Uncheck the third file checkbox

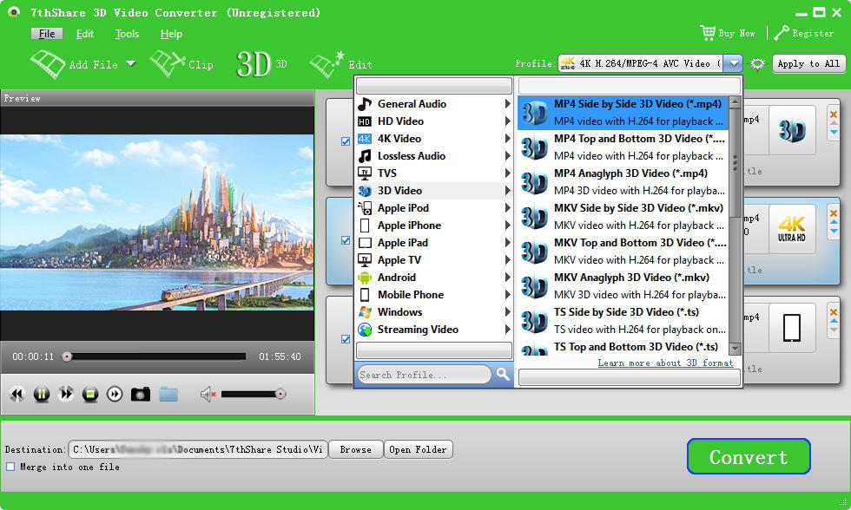(346, 339)
